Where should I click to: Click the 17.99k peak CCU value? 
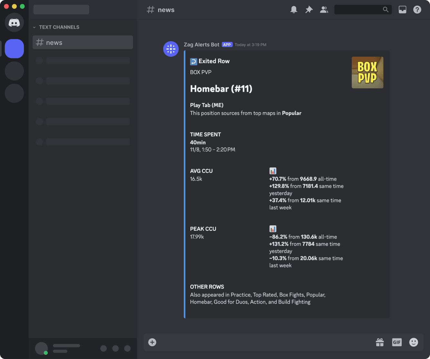pyautogui.click(x=197, y=237)
